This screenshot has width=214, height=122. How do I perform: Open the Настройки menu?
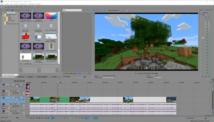(31, 4)
